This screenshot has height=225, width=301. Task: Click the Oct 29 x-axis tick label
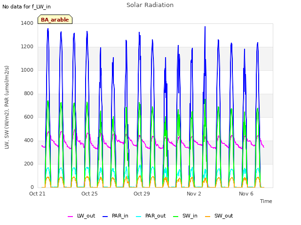point(142,194)
